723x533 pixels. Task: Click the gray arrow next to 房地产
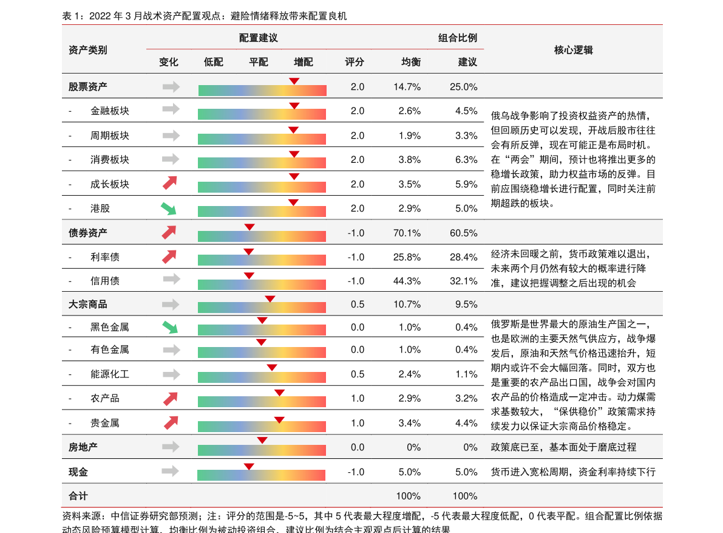pos(170,447)
